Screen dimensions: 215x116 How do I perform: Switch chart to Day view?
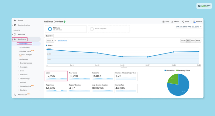(x=188, y=41)
